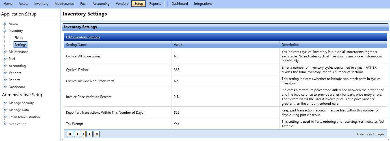Select the Reports tree label
The height and width of the screenshot is (141, 390).
14,80
